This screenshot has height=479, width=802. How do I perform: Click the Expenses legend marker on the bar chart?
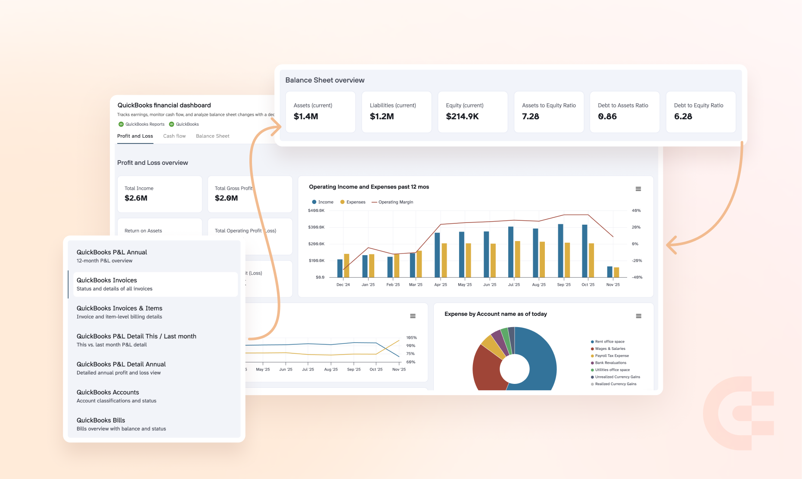342,202
